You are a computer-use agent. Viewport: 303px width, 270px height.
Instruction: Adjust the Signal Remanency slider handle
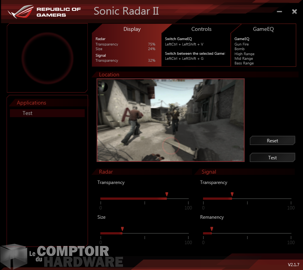[x=212, y=229]
